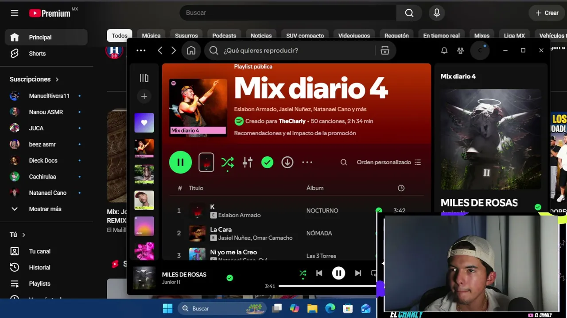Open File Explorer from the taskbar
567x318 pixels.
coord(312,309)
